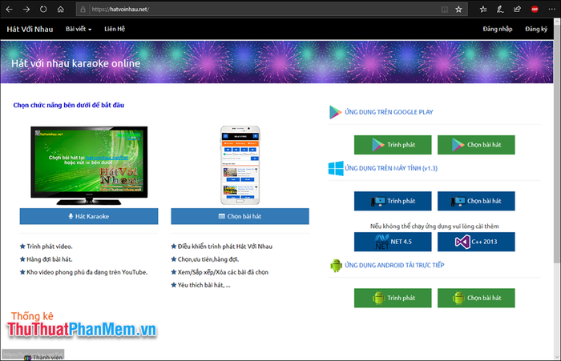Screen dimensions: 561x361
Task: Click the Windows logo icon
Action: [x=336, y=168]
